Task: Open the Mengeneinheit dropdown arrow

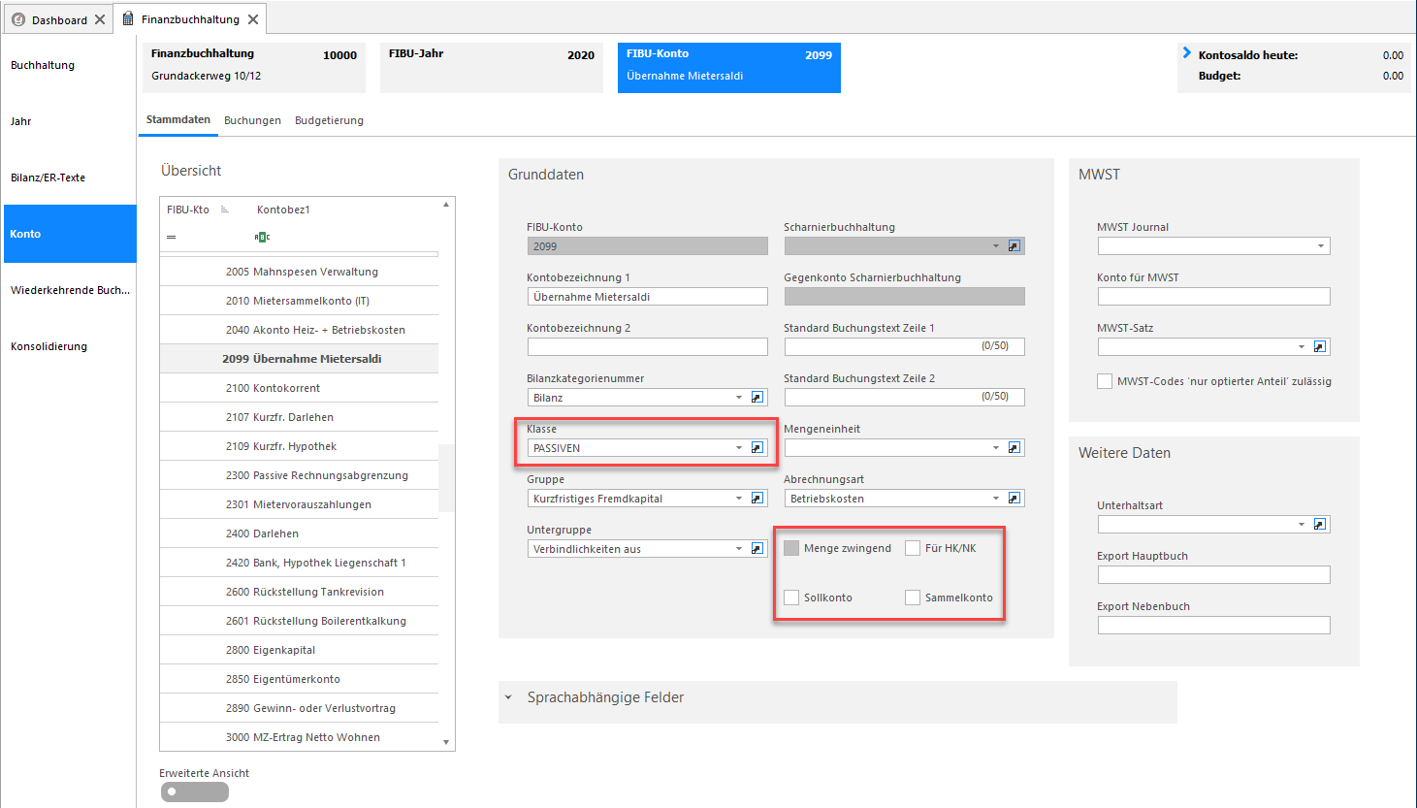Action: click(x=996, y=448)
